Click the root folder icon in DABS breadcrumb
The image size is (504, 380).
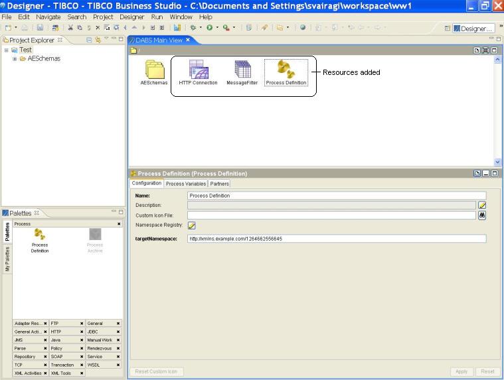[x=133, y=50]
